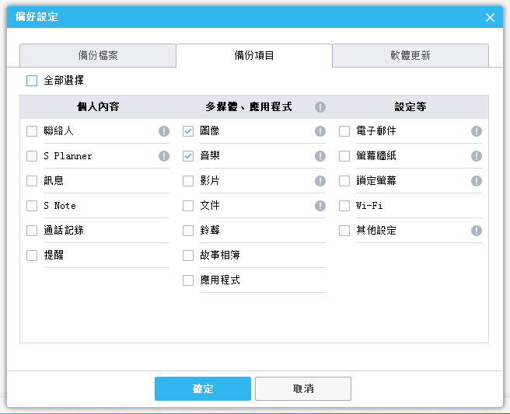
Task: Enable the 鎖定螢幕 checkbox
Action: click(x=344, y=181)
